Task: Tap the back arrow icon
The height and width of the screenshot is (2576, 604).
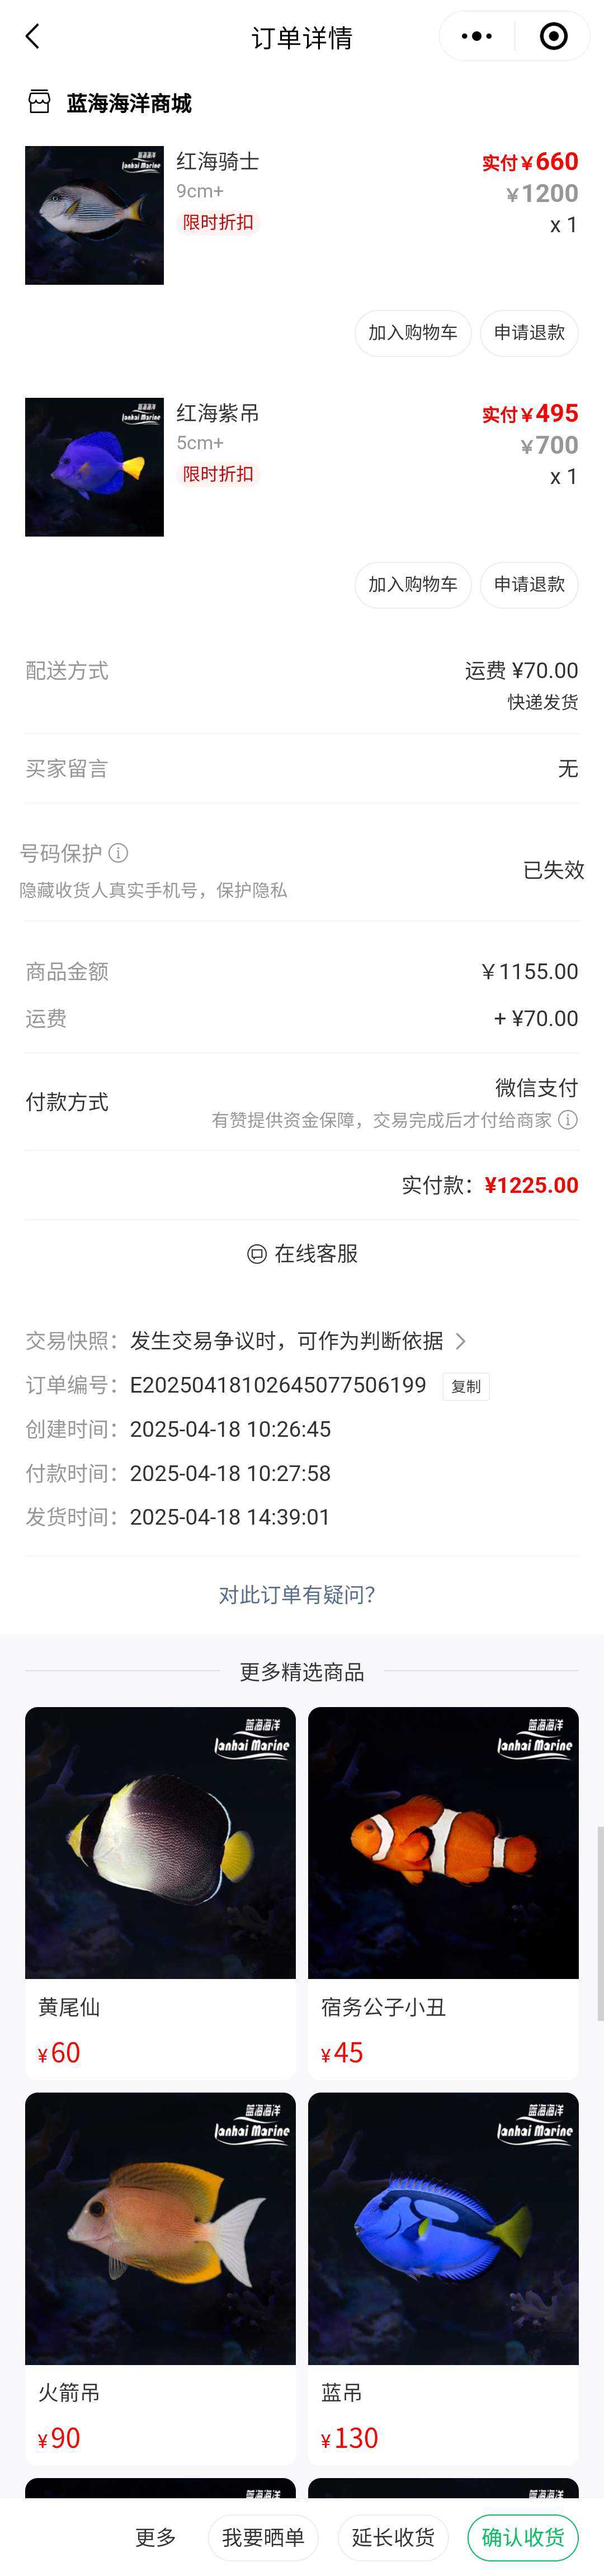Action: (33, 37)
